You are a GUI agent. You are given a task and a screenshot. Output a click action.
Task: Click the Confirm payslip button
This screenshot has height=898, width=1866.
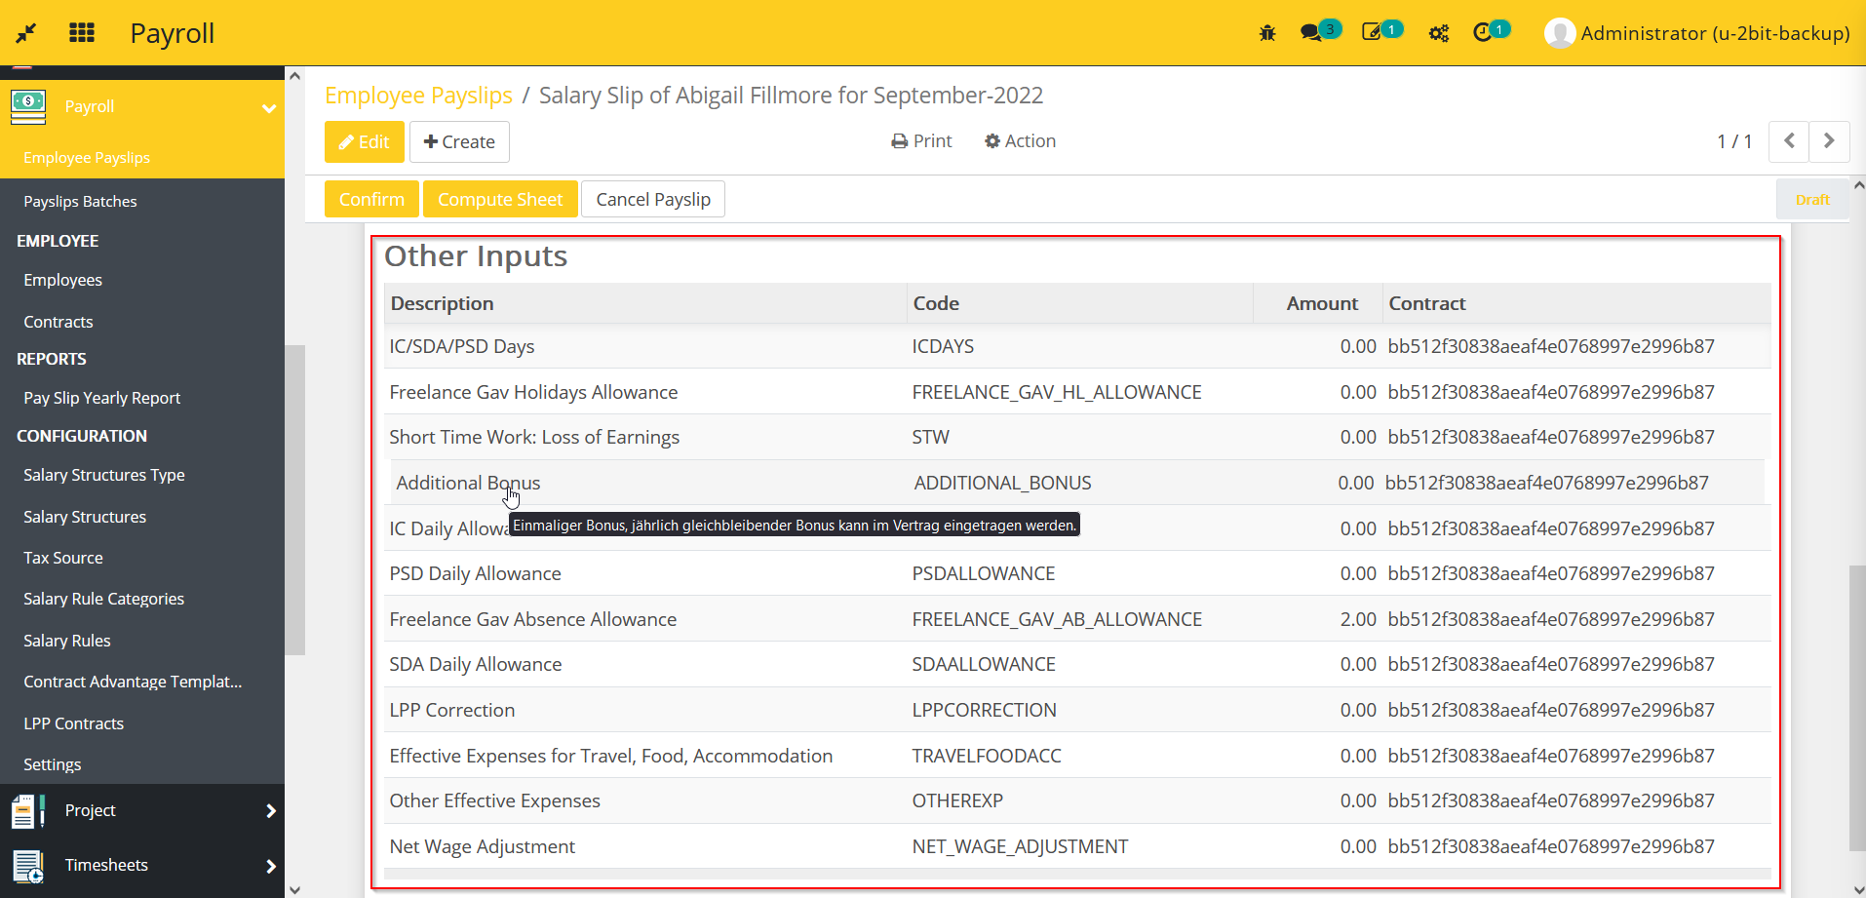point(371,199)
